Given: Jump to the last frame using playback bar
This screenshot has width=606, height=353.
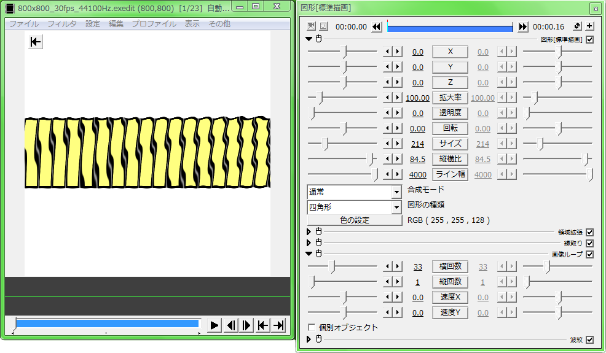Looking at the screenshot, I should [278, 325].
